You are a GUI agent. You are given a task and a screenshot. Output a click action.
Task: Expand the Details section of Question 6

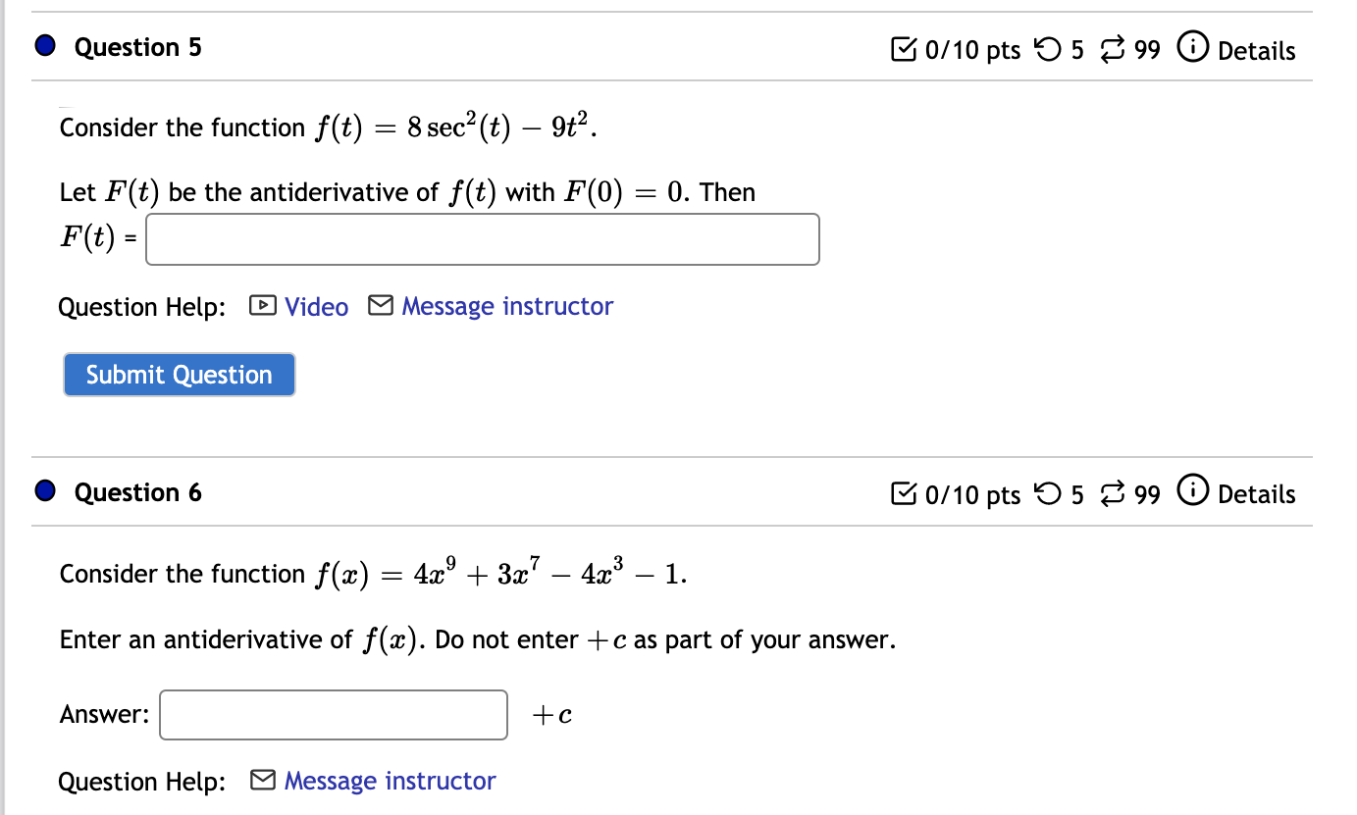(1259, 495)
